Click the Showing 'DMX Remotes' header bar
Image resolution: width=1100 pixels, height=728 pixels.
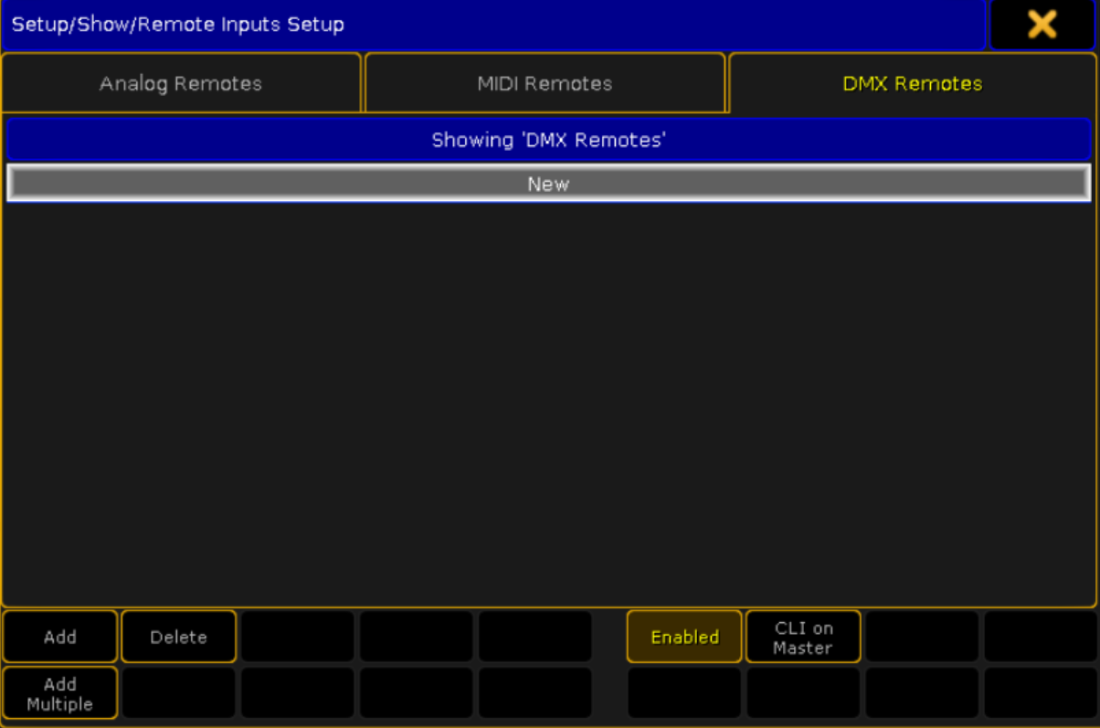tap(548, 140)
